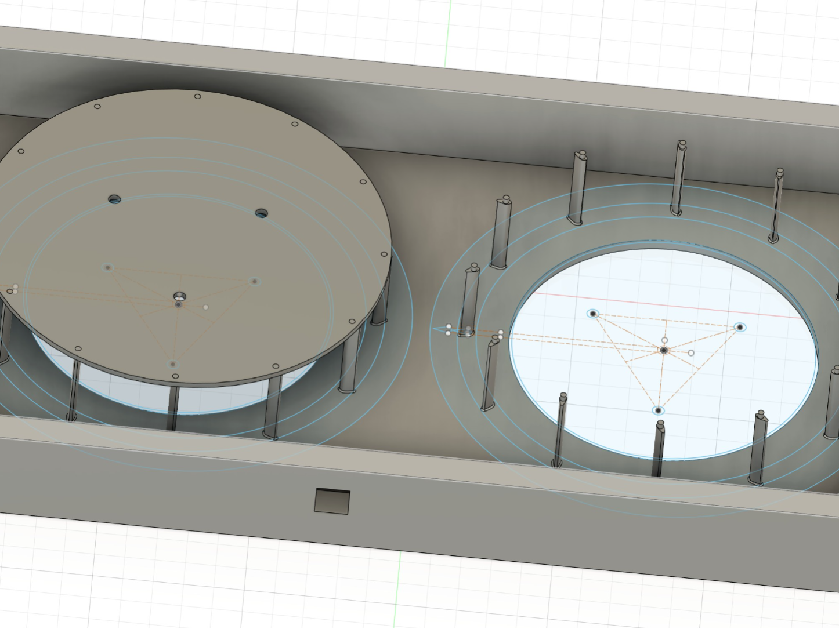The width and height of the screenshot is (839, 629).
Task: Click the white point above the opening's center
Action: pyautogui.click(x=665, y=340)
